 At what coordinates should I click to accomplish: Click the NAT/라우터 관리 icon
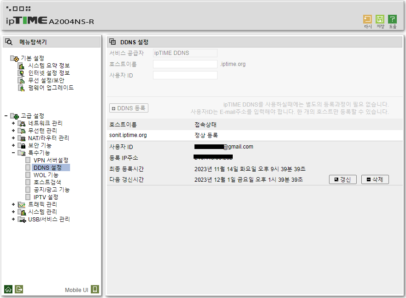point(22,138)
